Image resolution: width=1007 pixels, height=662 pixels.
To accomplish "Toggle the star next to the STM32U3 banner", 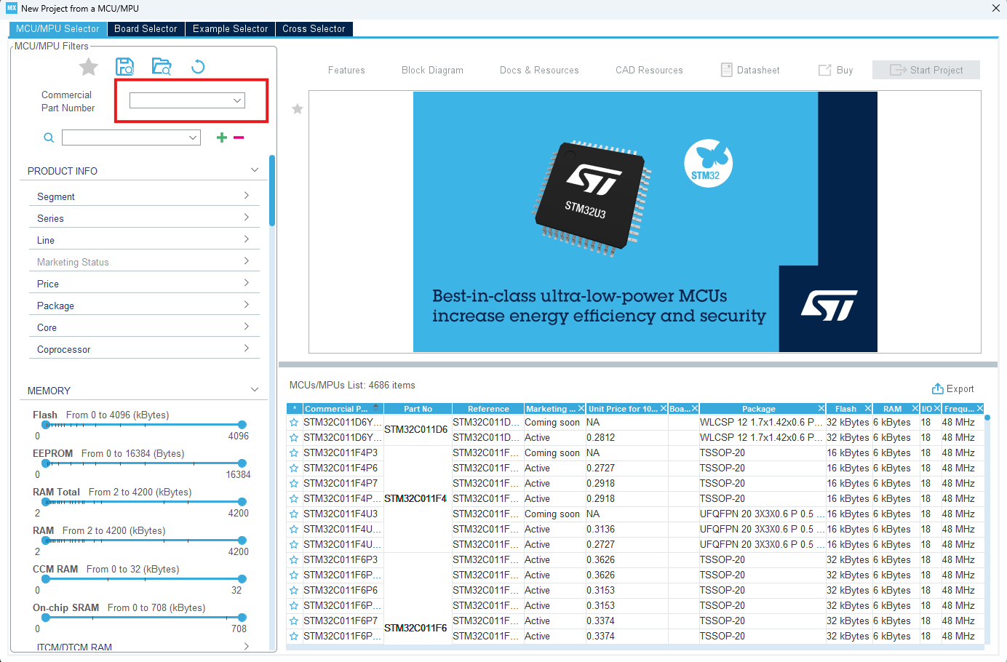I will [297, 108].
